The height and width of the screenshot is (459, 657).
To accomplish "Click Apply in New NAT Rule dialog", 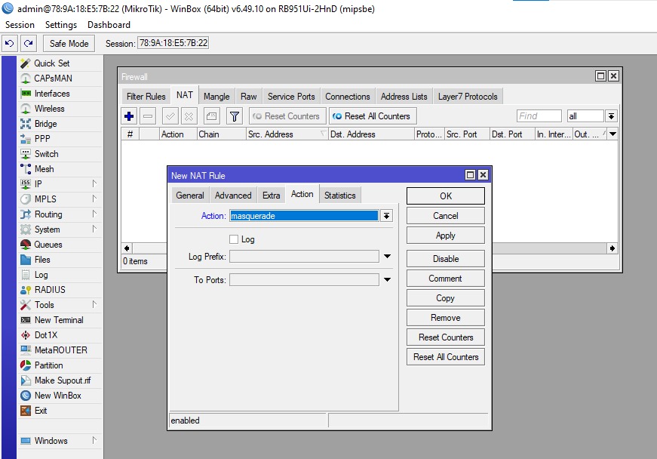I will click(445, 235).
